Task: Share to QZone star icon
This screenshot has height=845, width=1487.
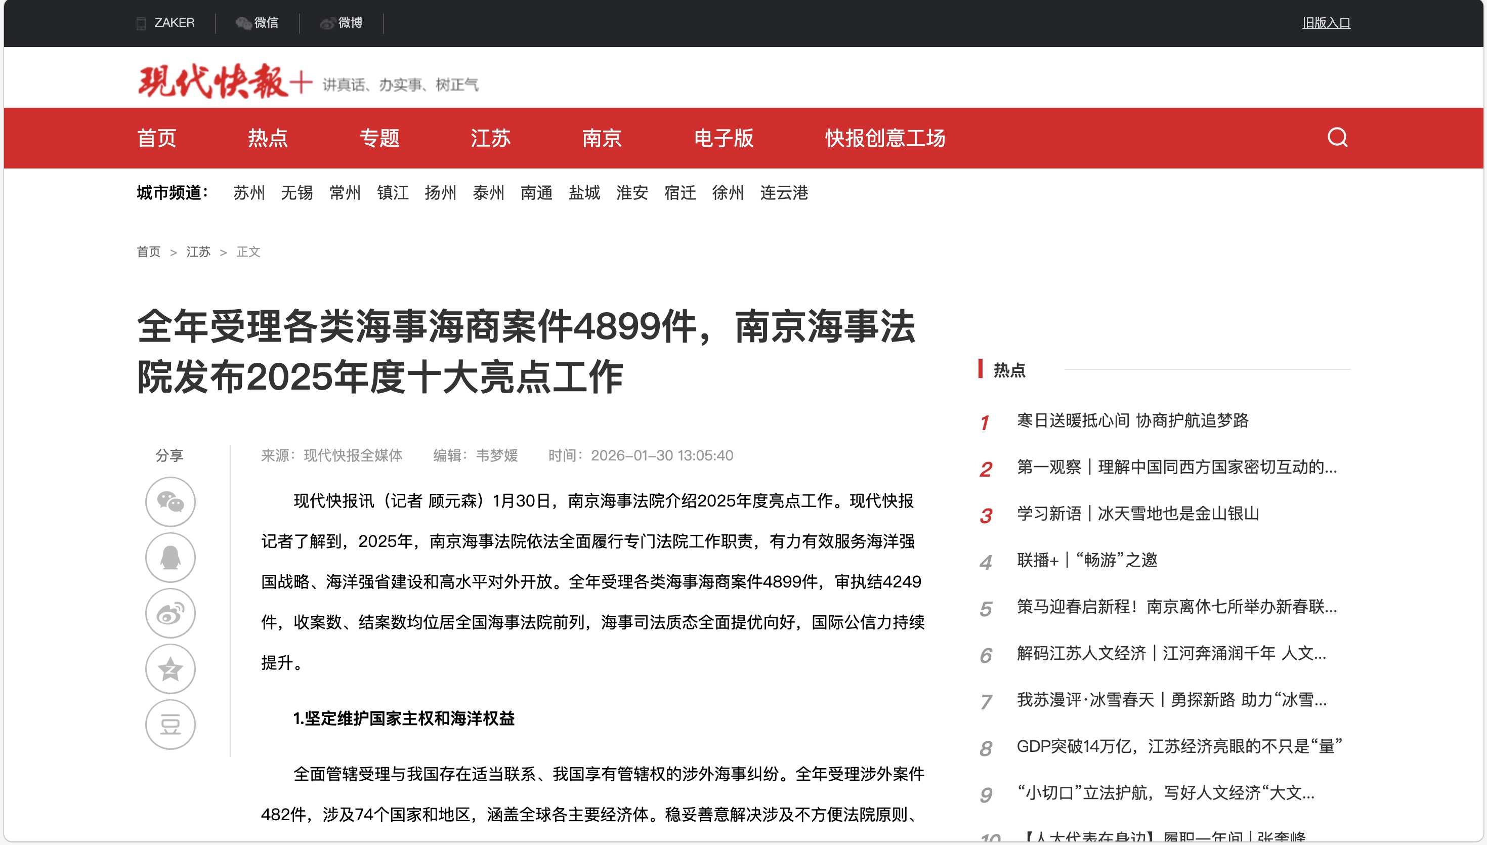Action: coord(170,668)
